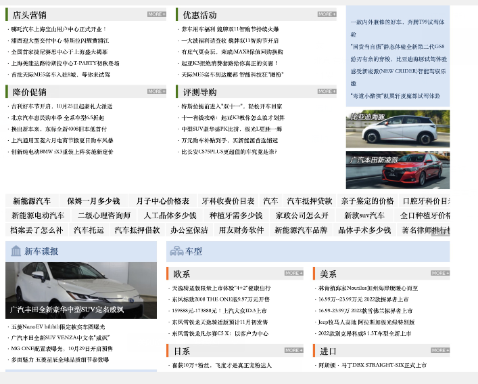Open the 首批天际ME5实车入驻8城 article

(x=60, y=74)
